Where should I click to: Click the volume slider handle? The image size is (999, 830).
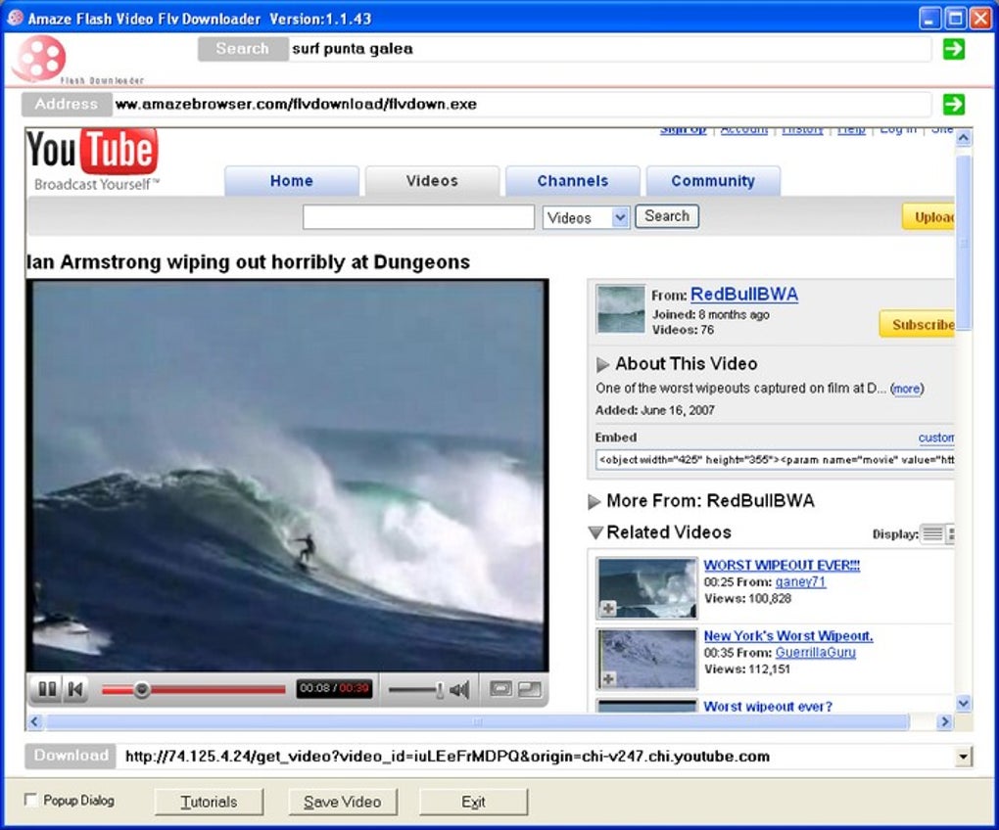tap(440, 690)
